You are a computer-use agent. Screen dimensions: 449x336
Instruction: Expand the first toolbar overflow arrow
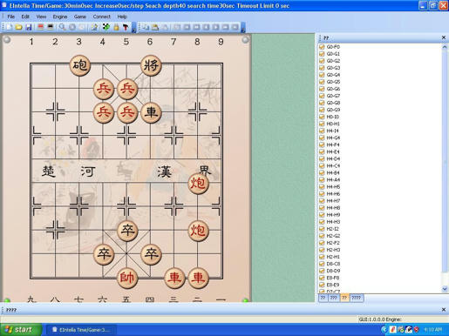(134, 28)
